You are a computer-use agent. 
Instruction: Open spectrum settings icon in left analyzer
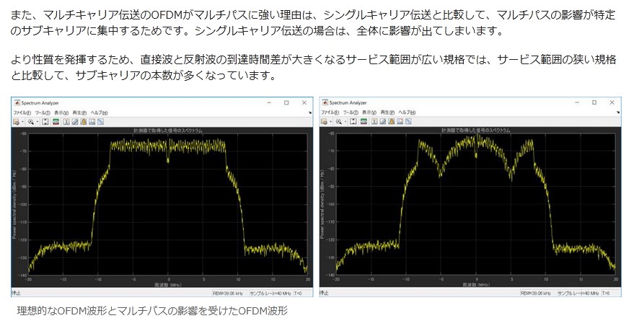click(56, 122)
